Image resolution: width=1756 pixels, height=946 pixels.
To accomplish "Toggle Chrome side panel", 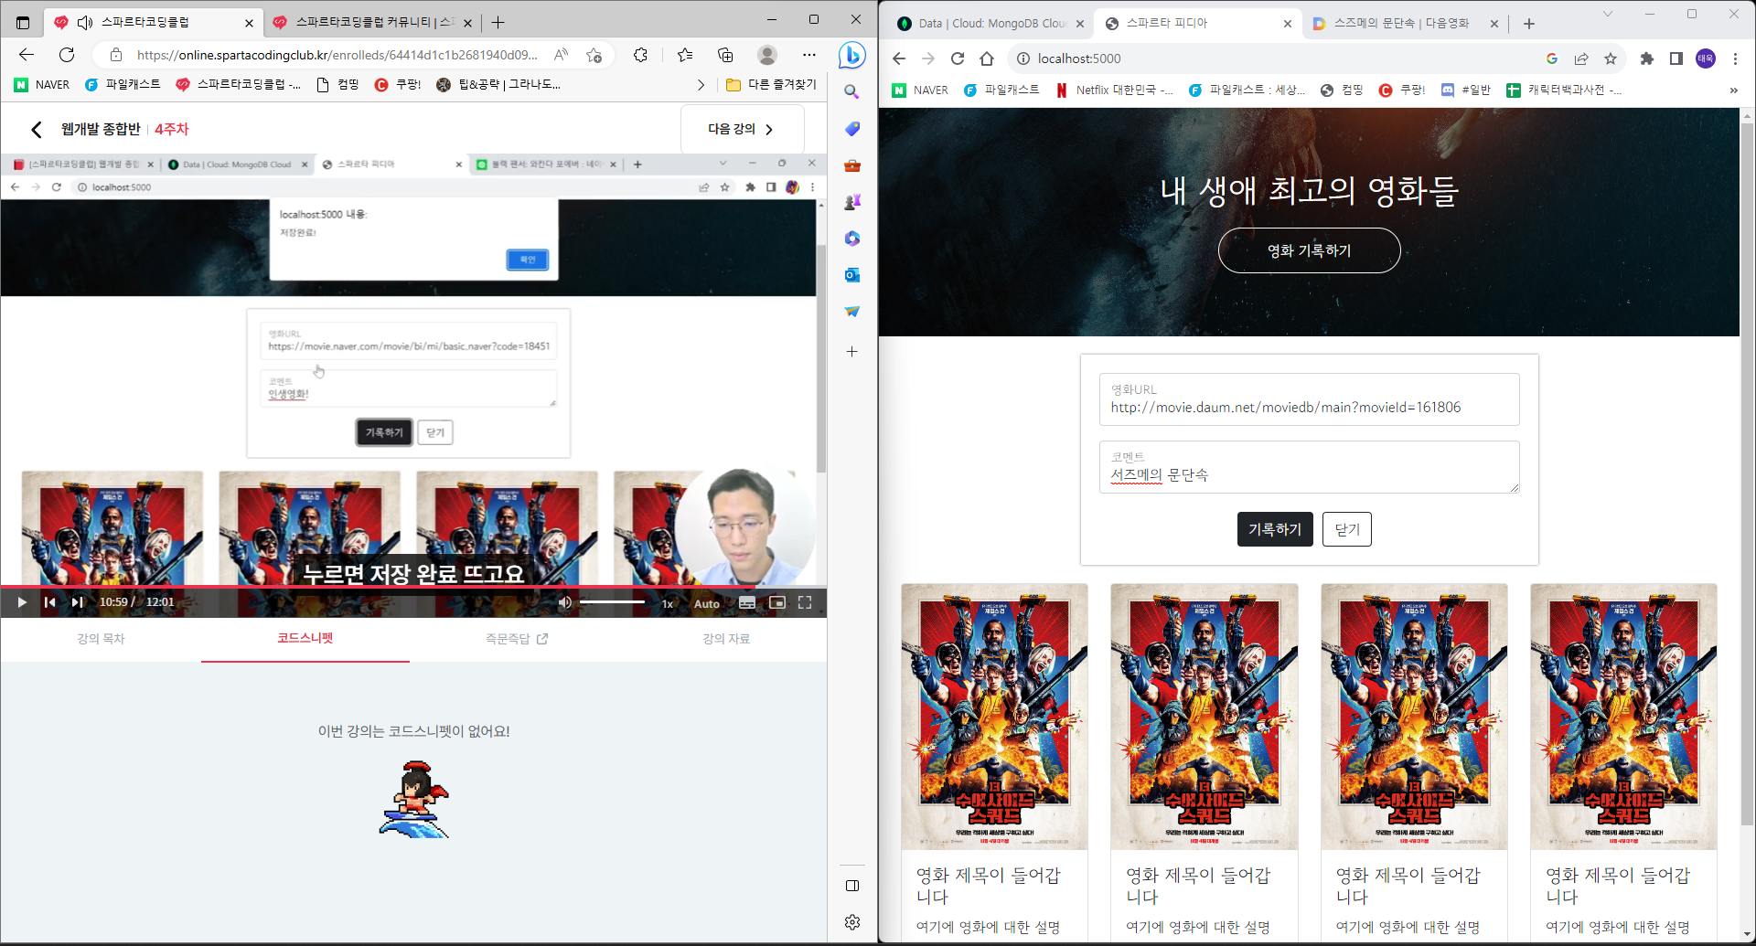I will 1676,58.
